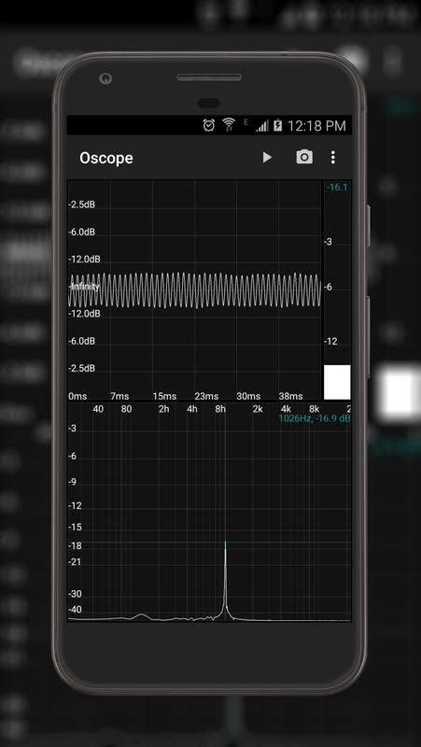
Task: Tap the alarm clock status icon
Action: (209, 125)
